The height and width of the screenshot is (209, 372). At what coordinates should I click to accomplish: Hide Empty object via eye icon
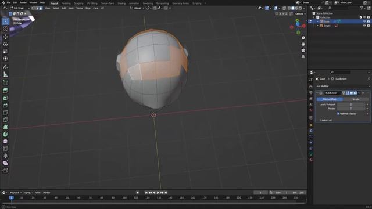(364, 26)
